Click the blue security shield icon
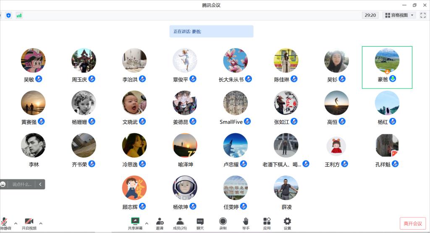 (8, 16)
